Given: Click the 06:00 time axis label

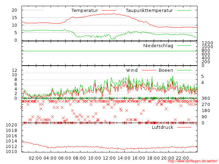Looking at the screenshot, I should click(x=65, y=158).
